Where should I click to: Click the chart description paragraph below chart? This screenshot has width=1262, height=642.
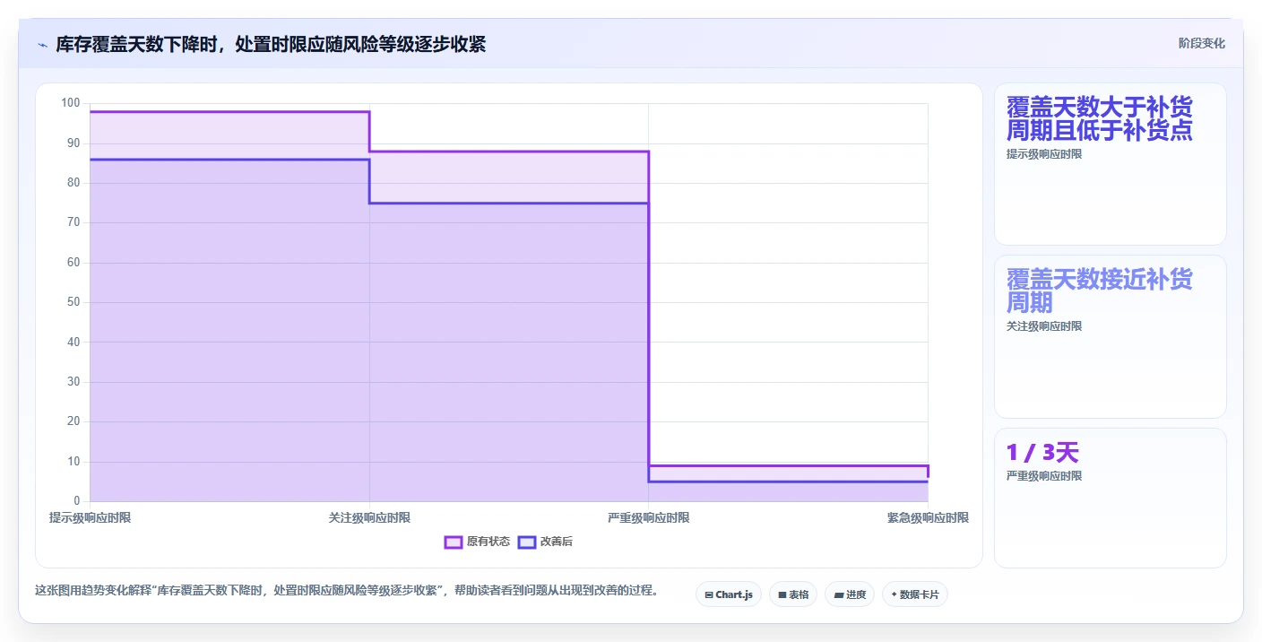[348, 590]
